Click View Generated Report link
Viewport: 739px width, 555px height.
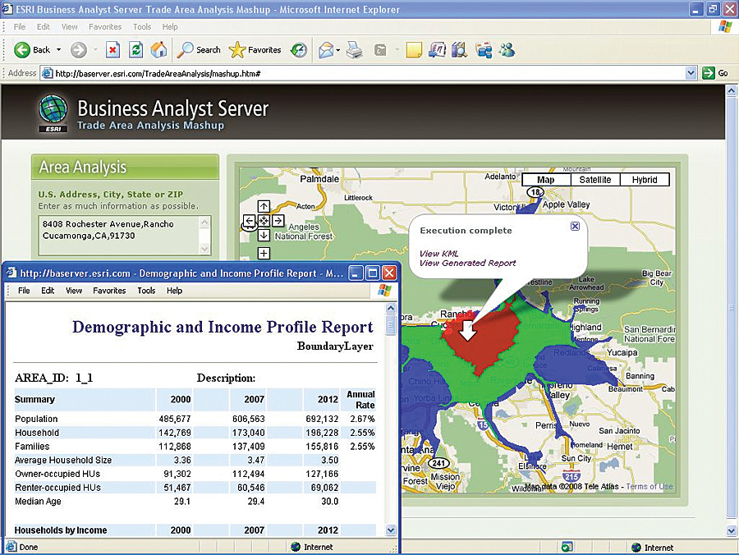pyautogui.click(x=467, y=263)
